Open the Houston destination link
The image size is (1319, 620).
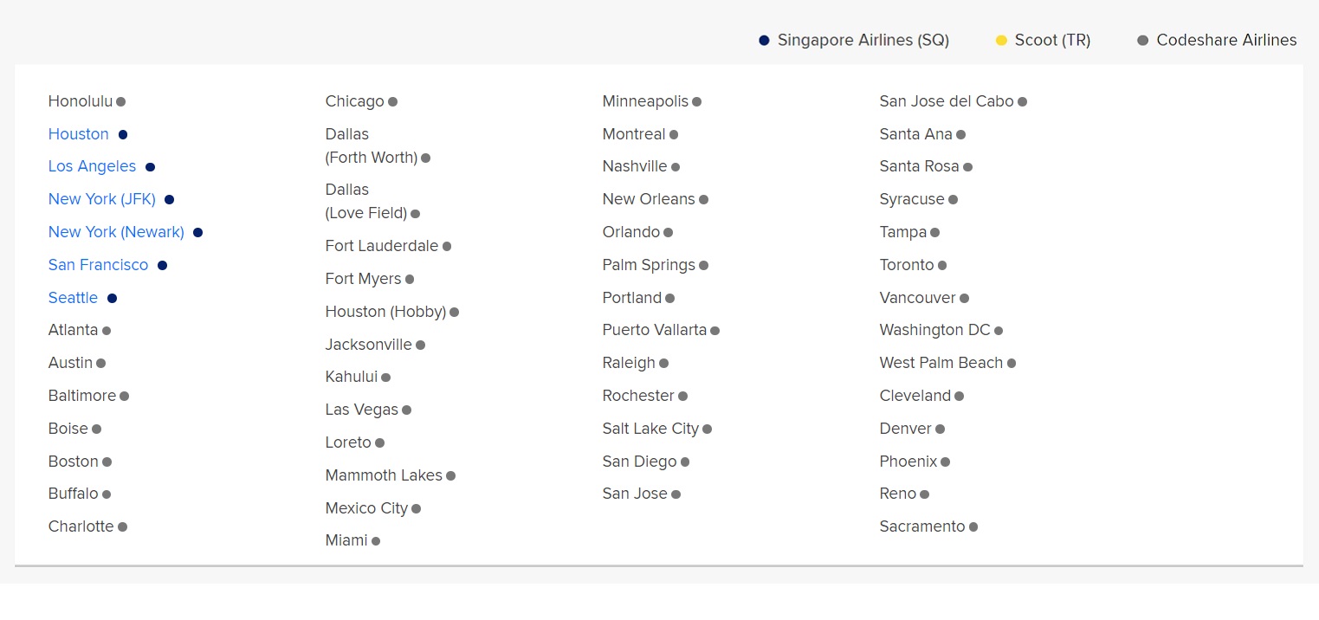78,134
